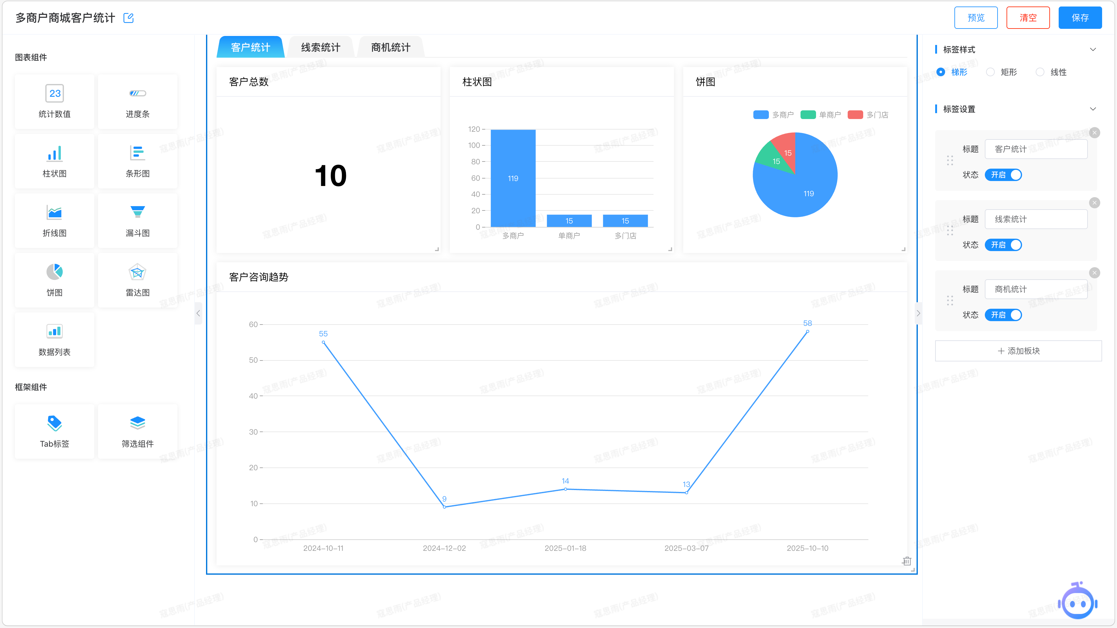This screenshot has height=628, width=1117.
Task: Collapse the 标签样式 section chevron
Action: click(1093, 49)
